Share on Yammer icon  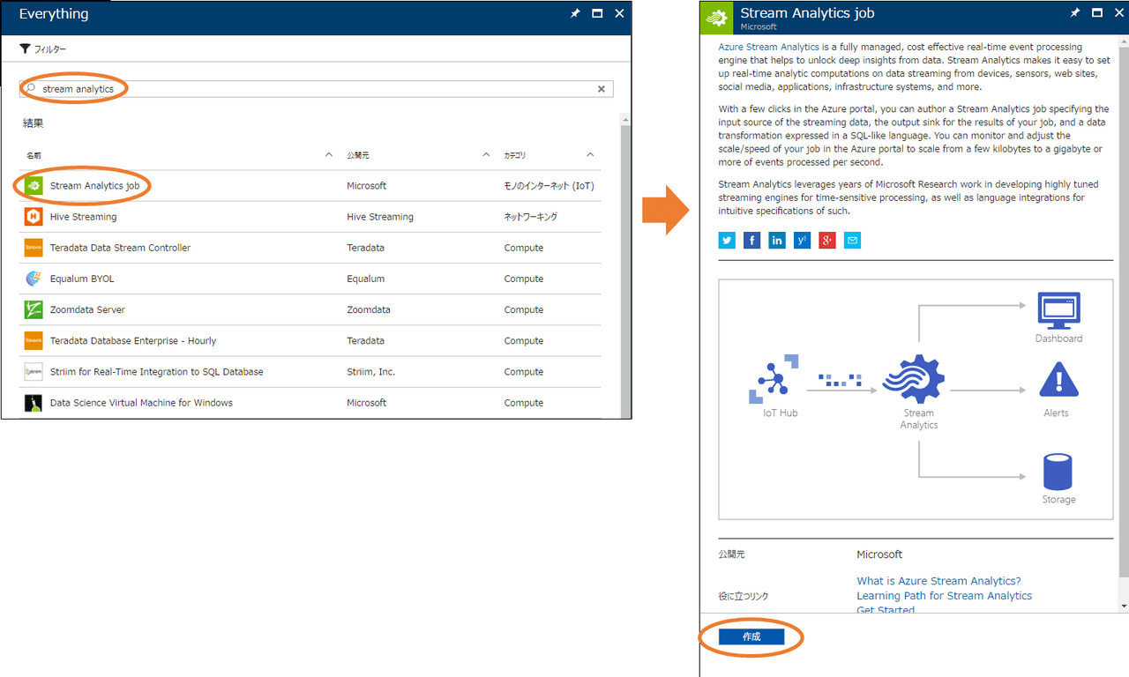[x=802, y=240]
